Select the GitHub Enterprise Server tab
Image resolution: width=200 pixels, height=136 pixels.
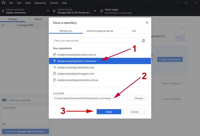tap(100, 31)
